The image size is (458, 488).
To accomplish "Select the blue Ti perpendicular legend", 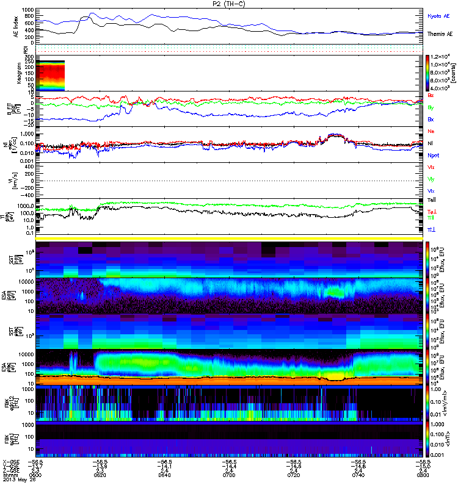I will pyautogui.click(x=431, y=230).
